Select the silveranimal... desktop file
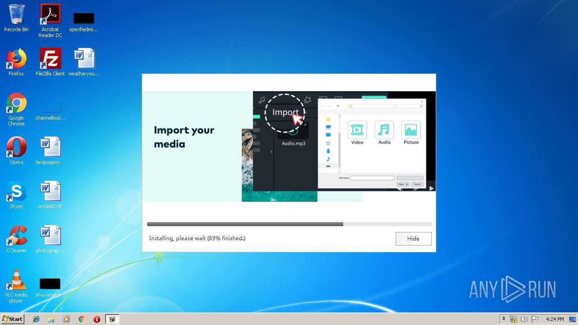This screenshot has height=325, width=578. [x=50, y=288]
